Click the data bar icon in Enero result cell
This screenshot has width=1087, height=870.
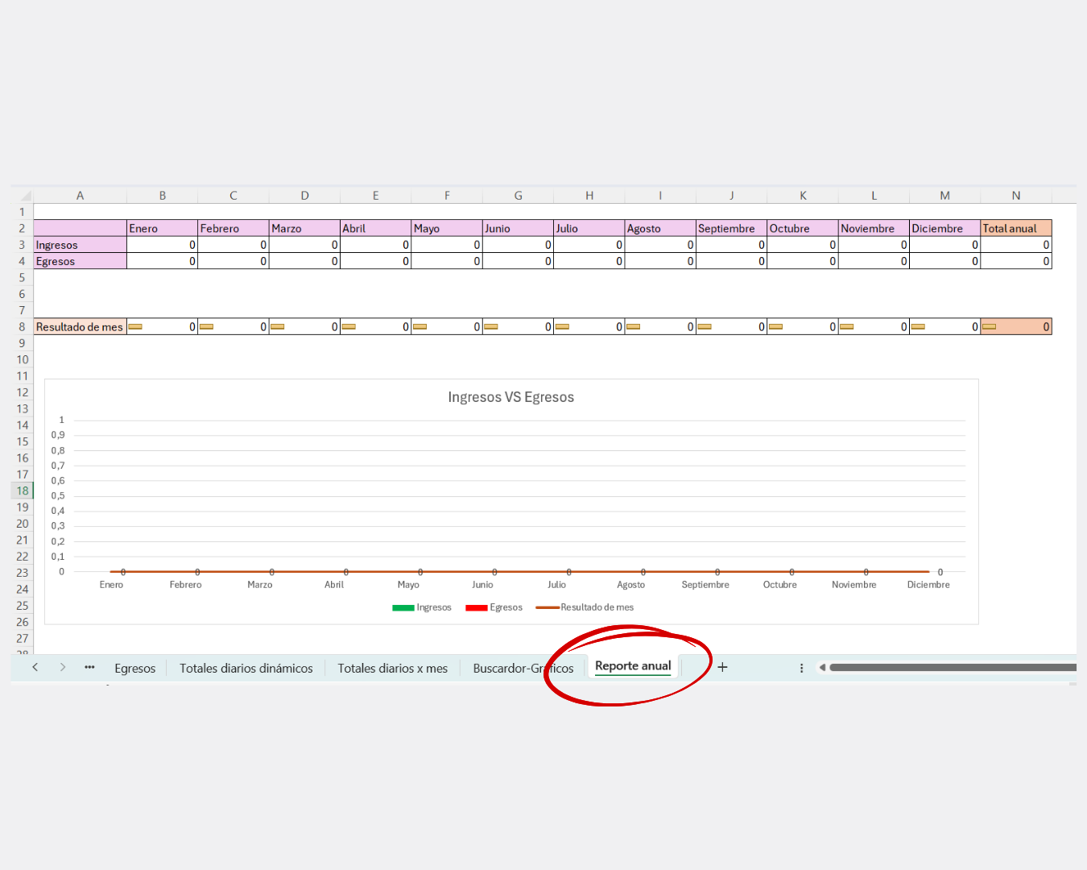click(135, 327)
